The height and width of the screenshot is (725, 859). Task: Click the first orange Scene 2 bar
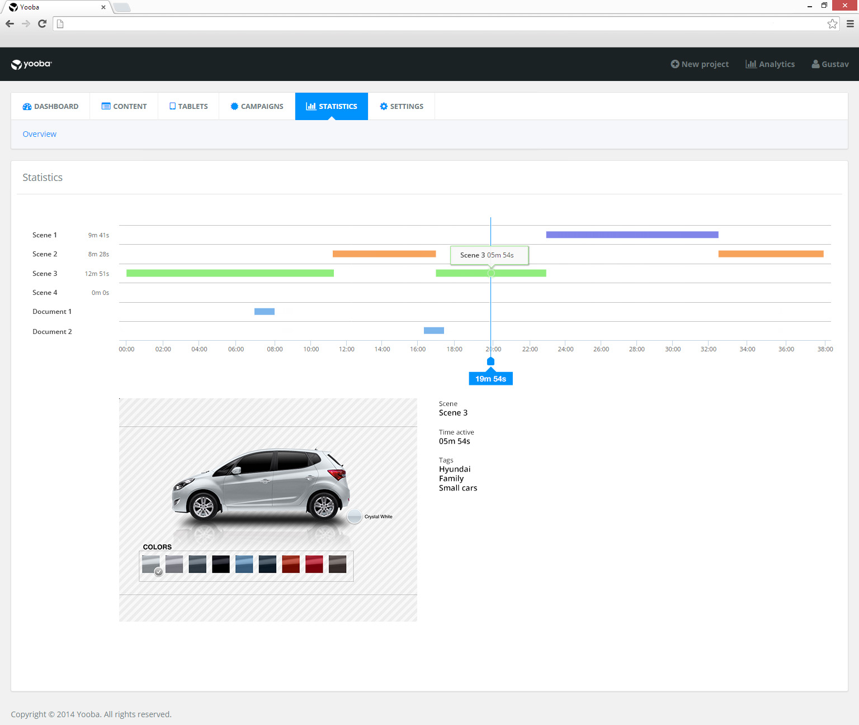pos(384,254)
